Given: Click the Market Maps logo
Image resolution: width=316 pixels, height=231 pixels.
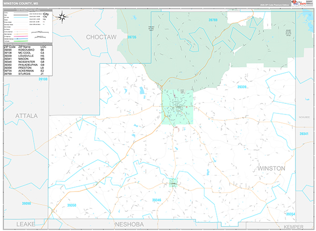Looking at the screenshot, I should click(299, 3).
